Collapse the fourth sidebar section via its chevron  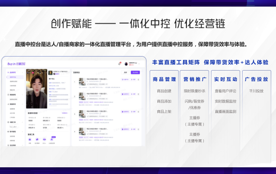[23, 122]
